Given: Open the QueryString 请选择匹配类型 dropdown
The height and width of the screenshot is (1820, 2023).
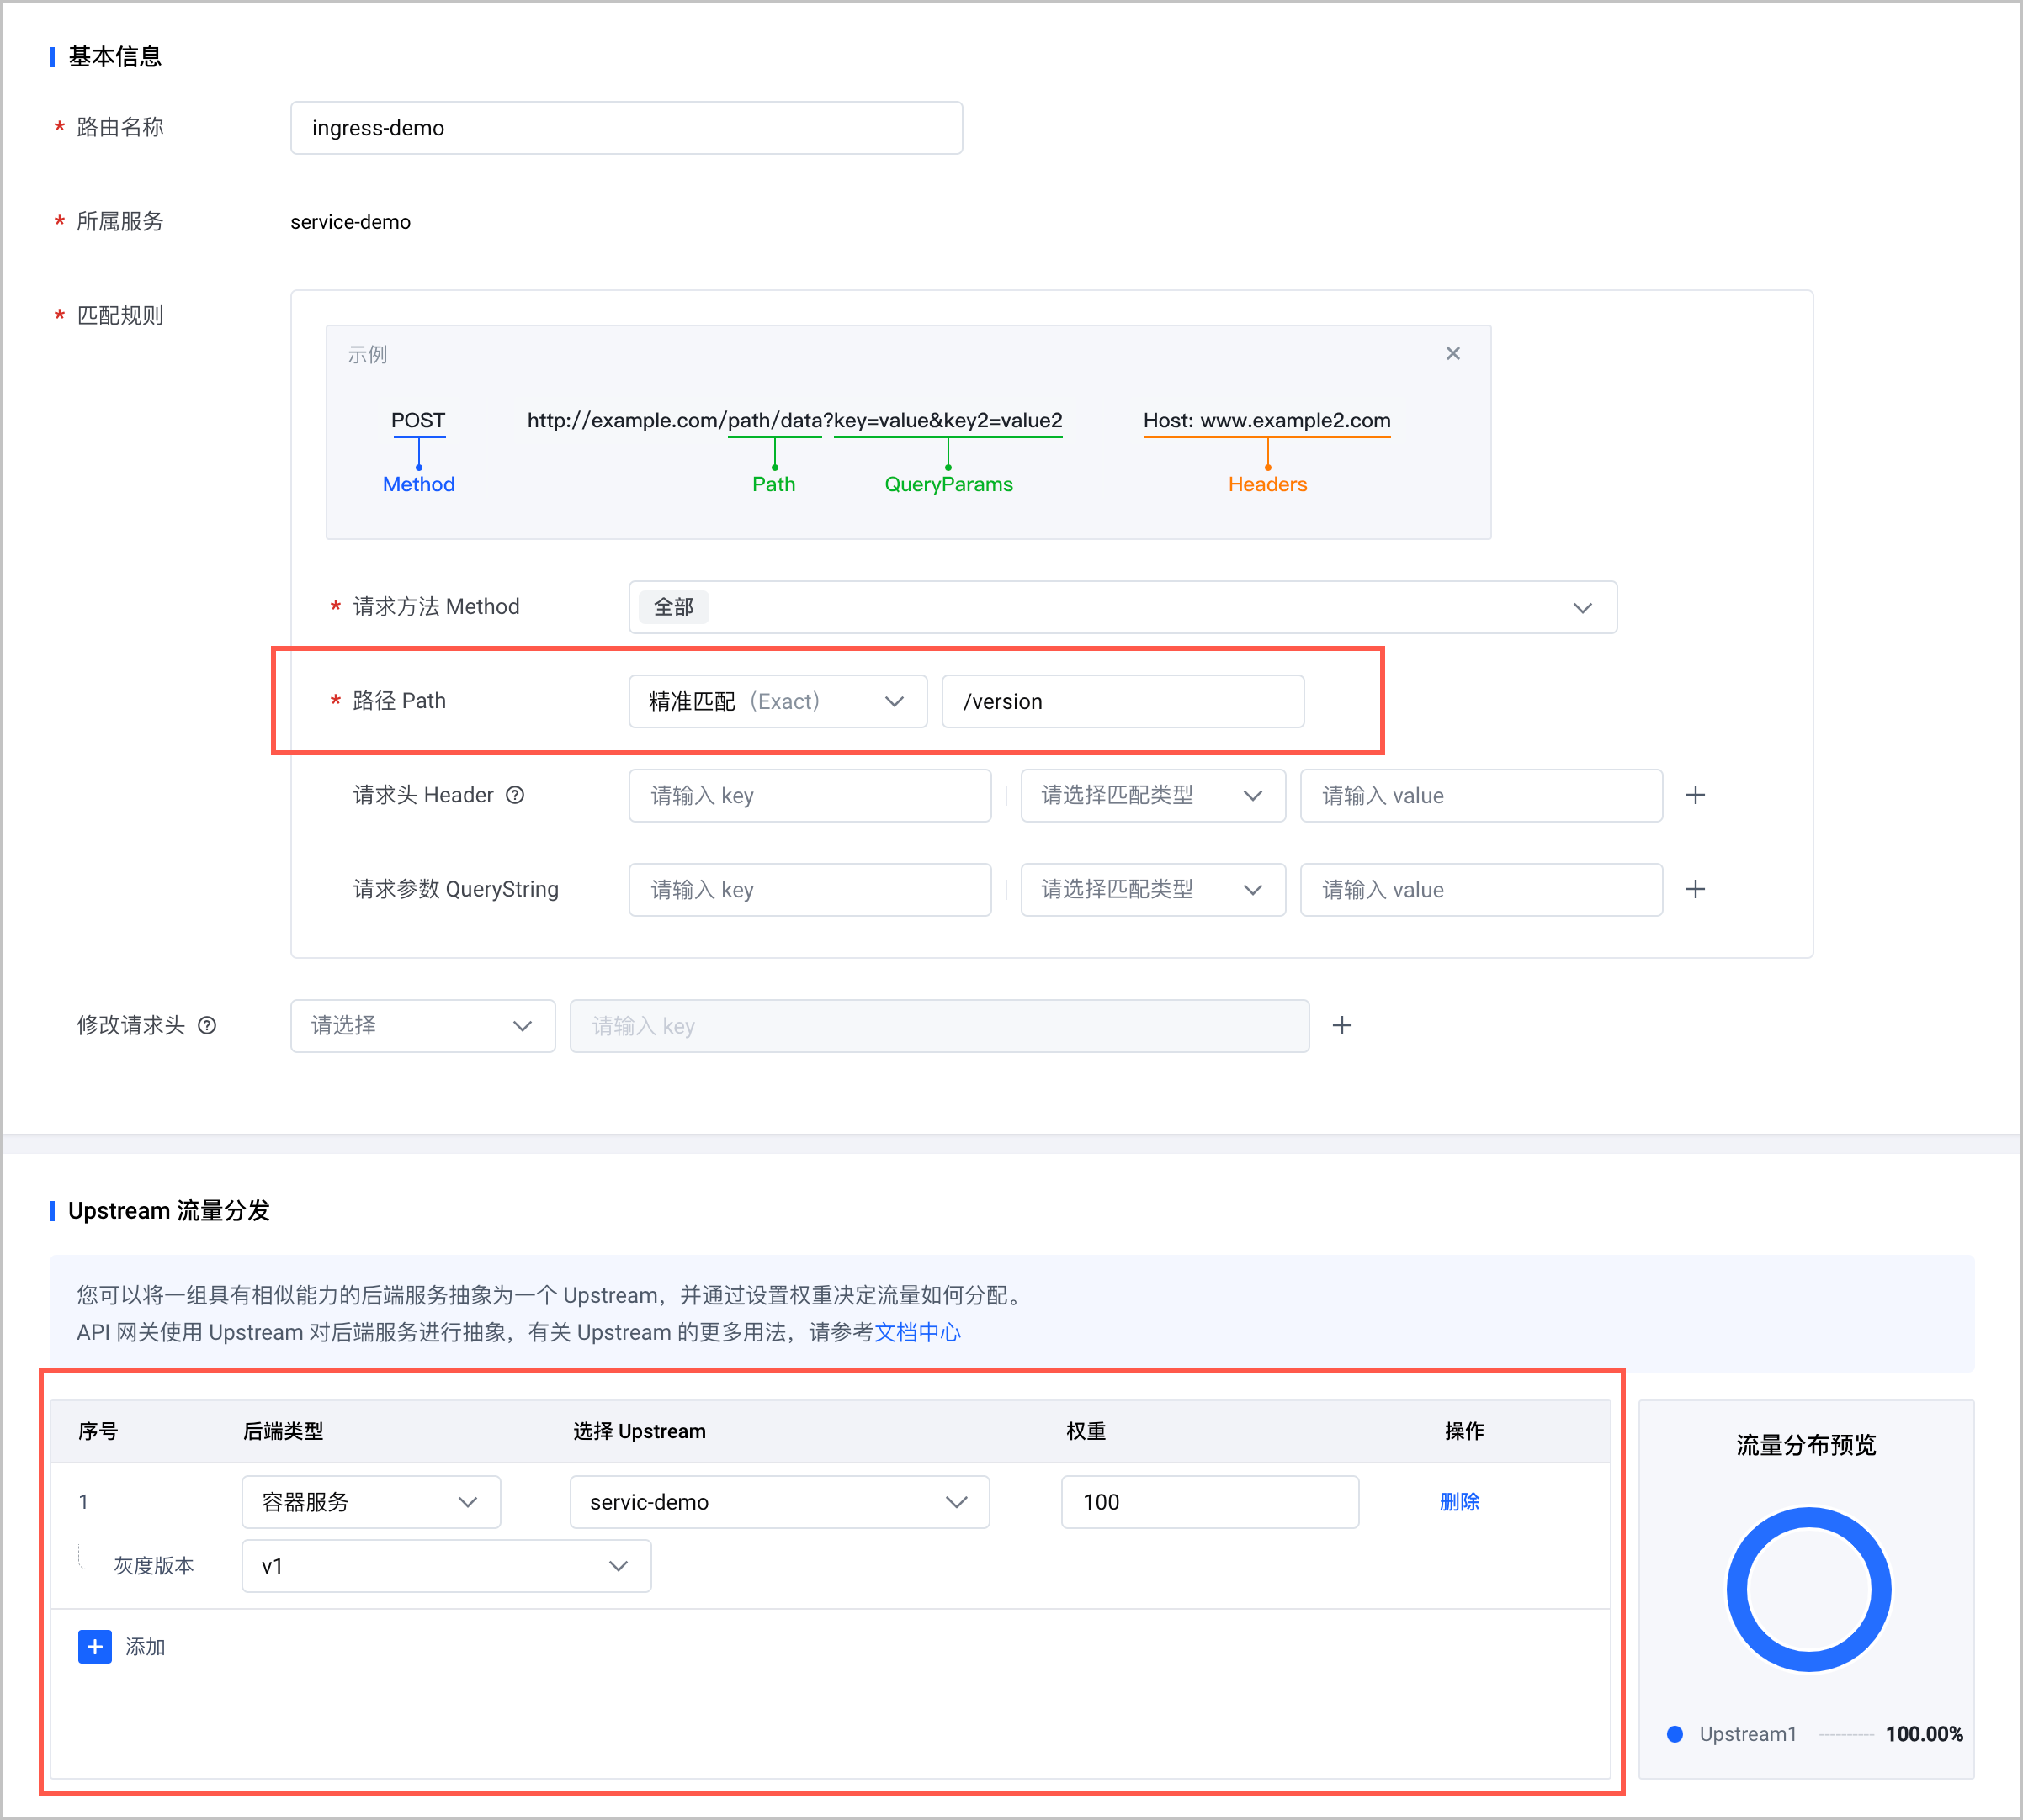Looking at the screenshot, I should click(x=1153, y=889).
